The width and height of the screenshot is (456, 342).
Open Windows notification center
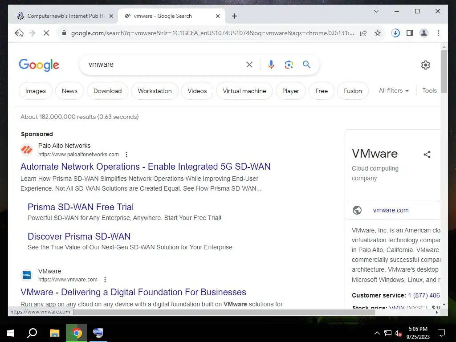441,333
